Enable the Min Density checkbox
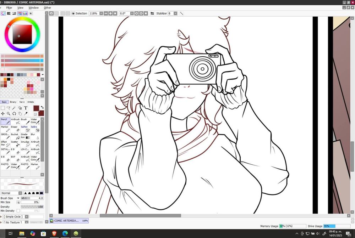 pos(18,211)
